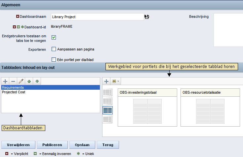Open the asterisk dropdown in portlet toolbar

coord(116,81)
